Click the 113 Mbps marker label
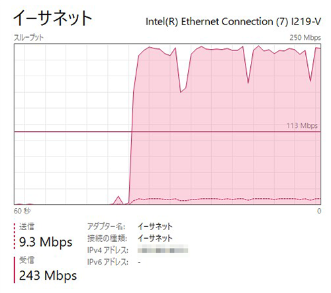 click(x=302, y=126)
